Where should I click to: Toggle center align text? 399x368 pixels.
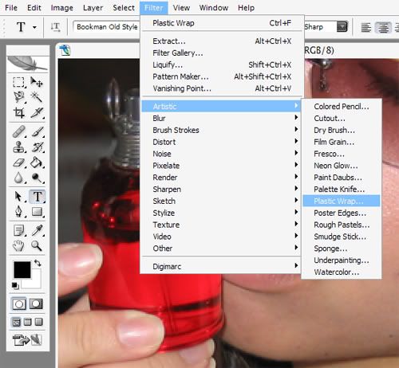tap(383, 27)
